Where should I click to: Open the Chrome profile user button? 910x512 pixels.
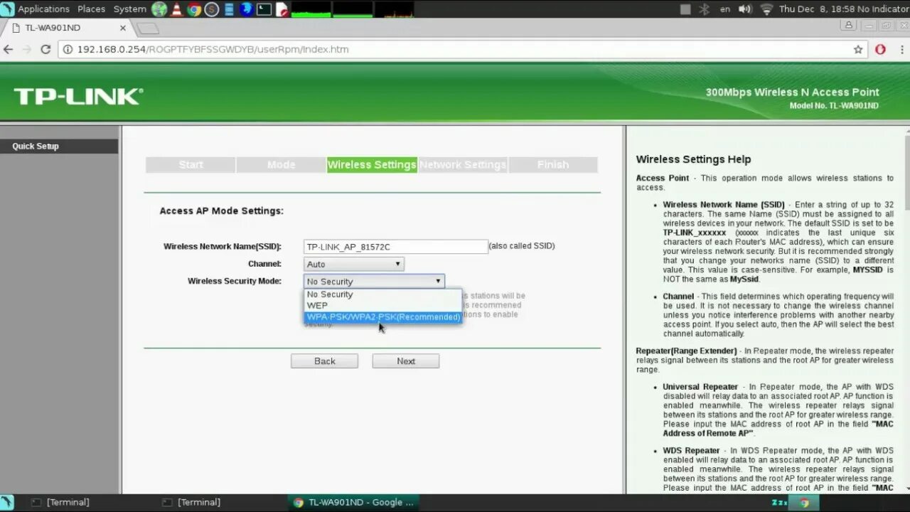click(x=849, y=25)
